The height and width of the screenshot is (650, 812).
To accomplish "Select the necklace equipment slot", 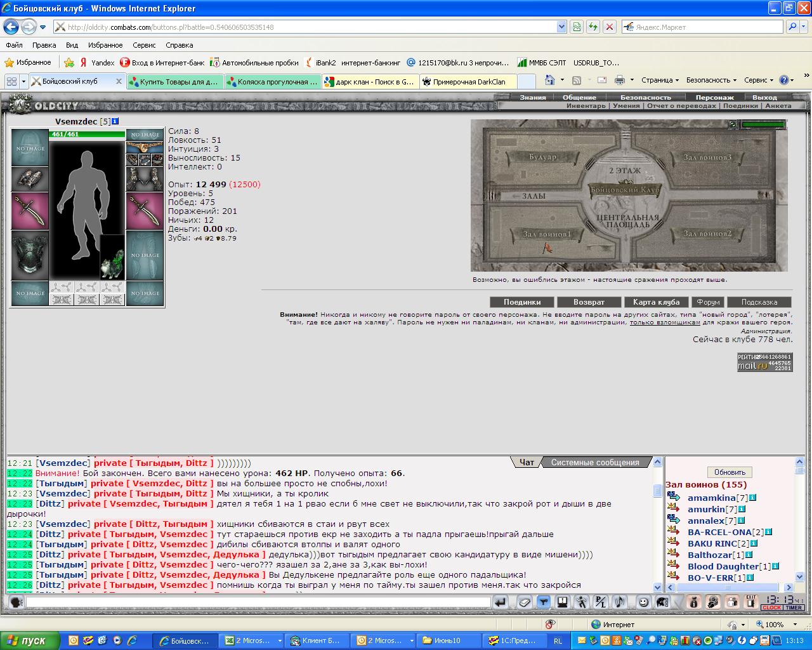I will click(x=145, y=147).
